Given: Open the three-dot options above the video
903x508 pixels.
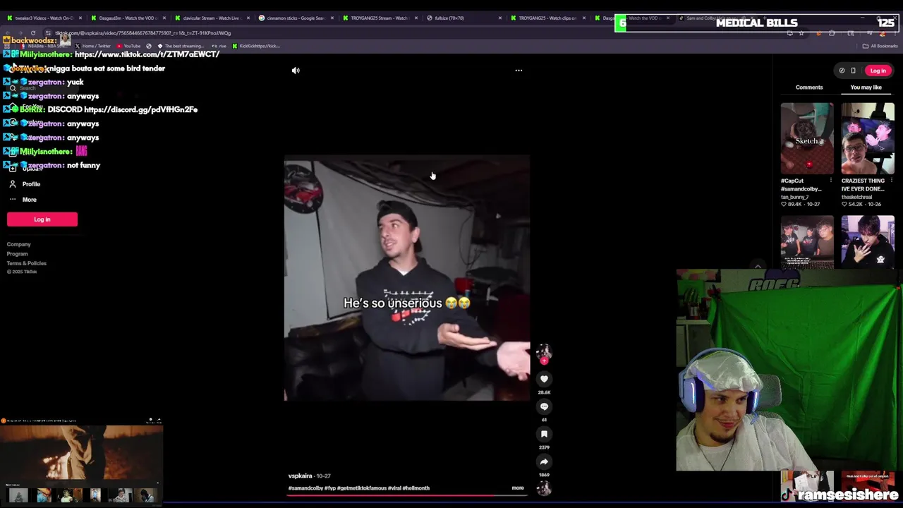Looking at the screenshot, I should [519, 71].
